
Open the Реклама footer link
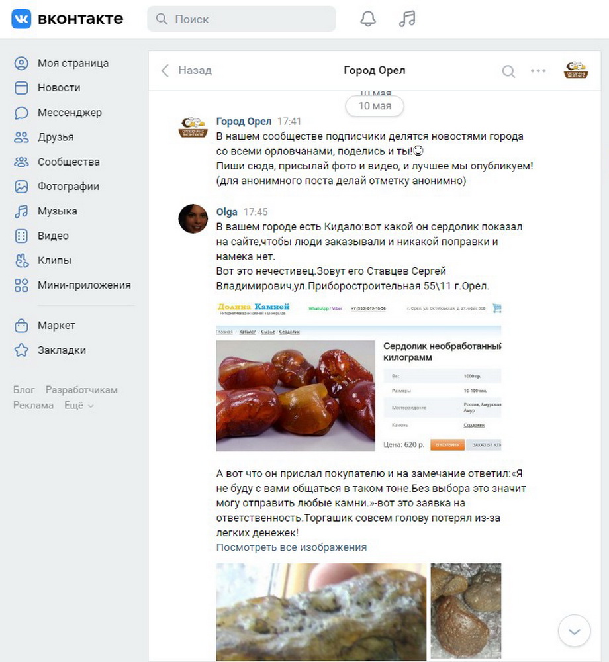[x=33, y=406]
